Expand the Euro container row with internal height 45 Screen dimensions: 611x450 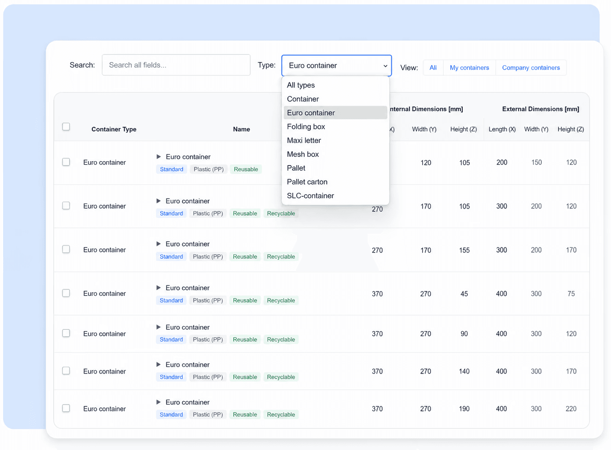click(159, 288)
